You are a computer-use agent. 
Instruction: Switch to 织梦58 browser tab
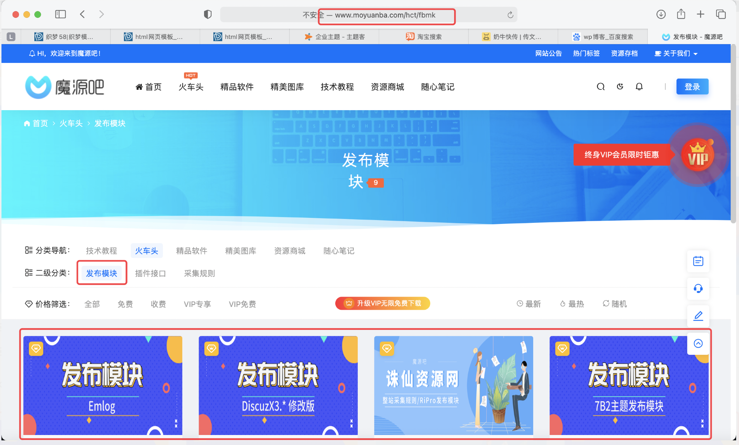pyautogui.click(x=65, y=36)
